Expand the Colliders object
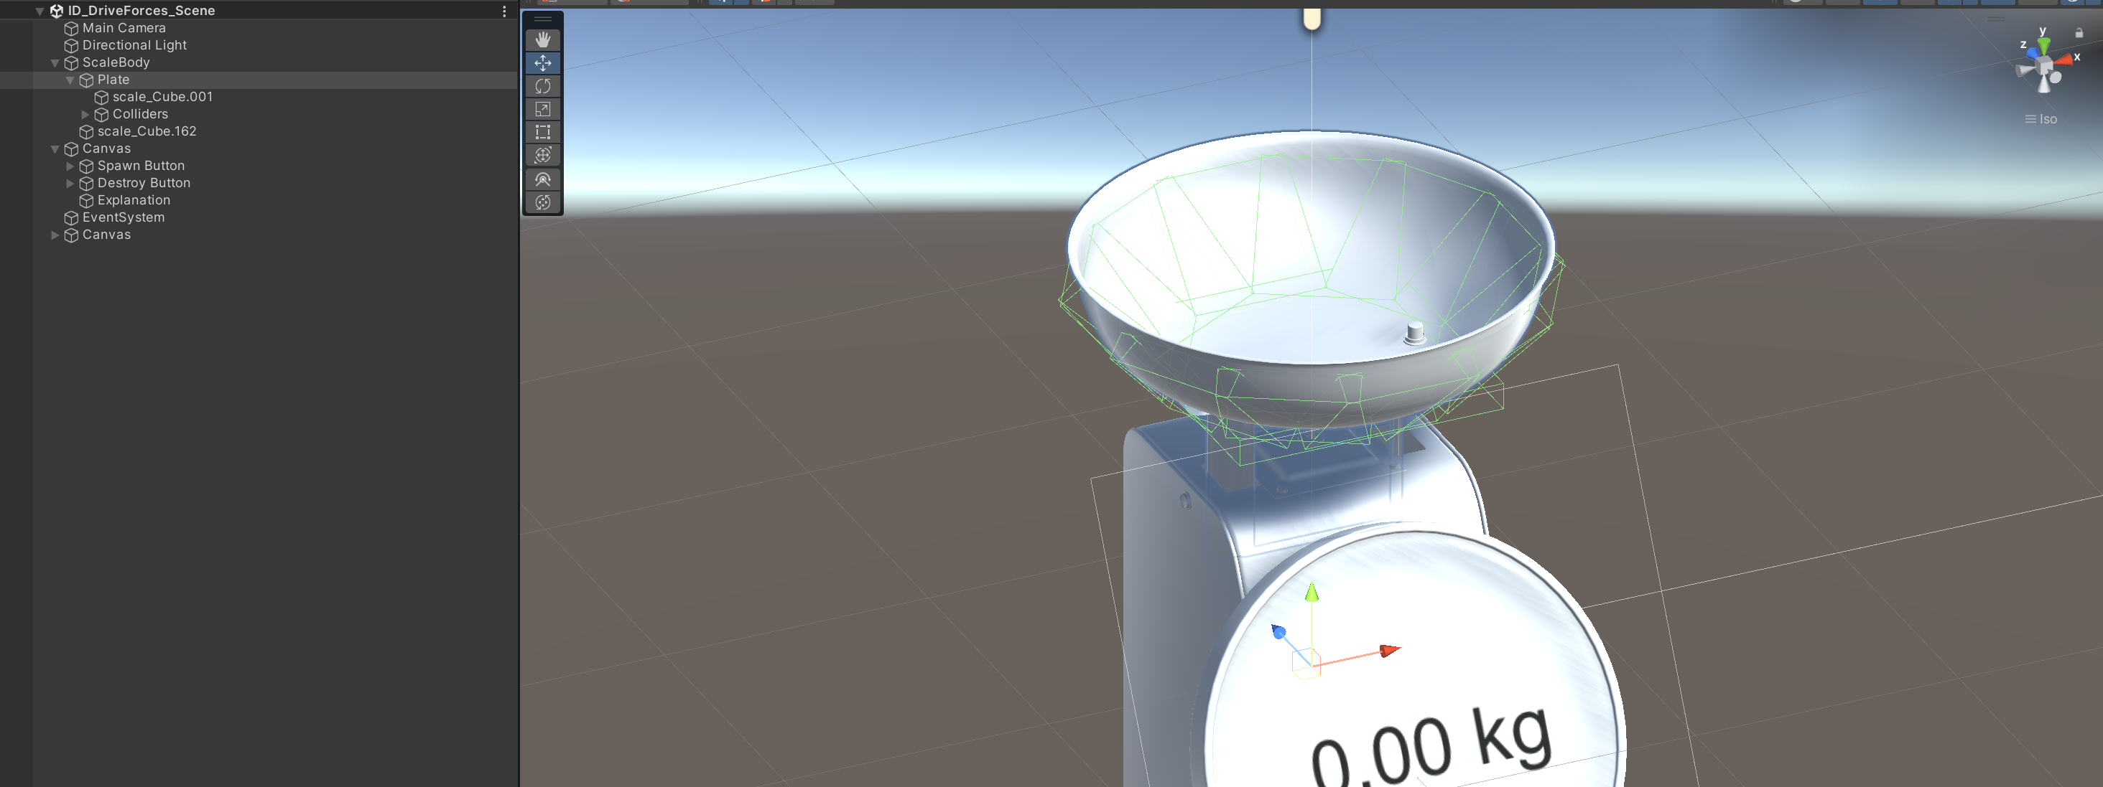The width and height of the screenshot is (2103, 787). 85,114
